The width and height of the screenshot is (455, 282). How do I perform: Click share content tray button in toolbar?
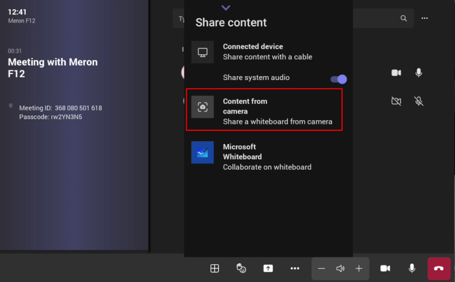pos(268,269)
